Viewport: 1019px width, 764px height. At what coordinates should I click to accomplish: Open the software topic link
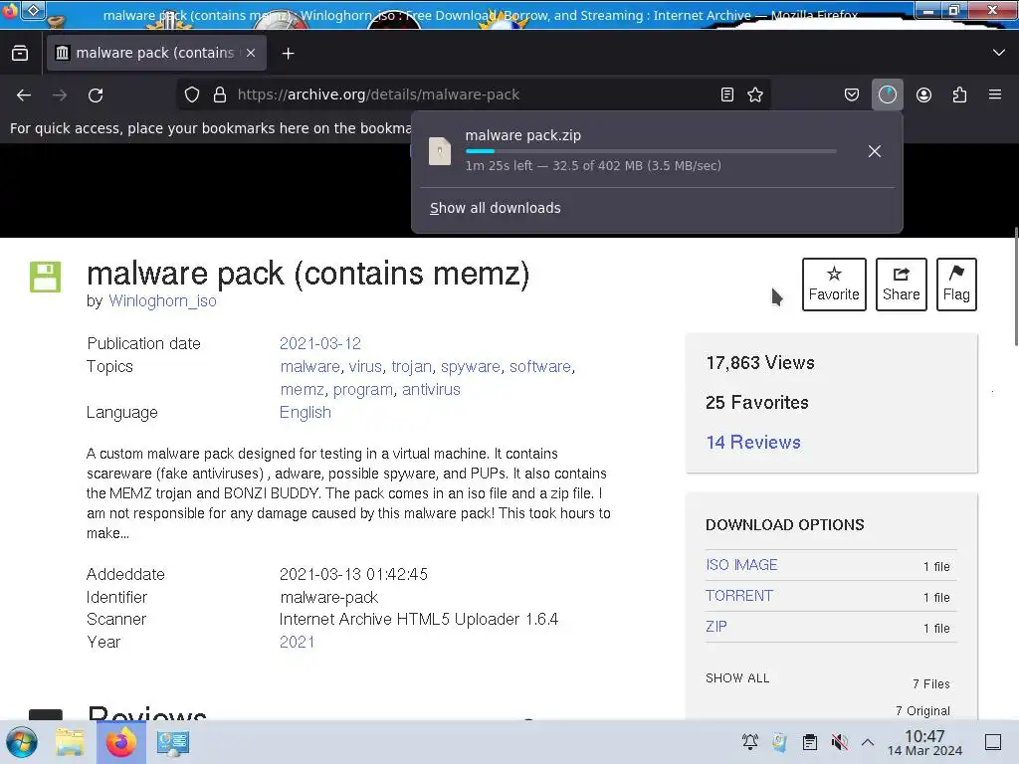tap(540, 366)
